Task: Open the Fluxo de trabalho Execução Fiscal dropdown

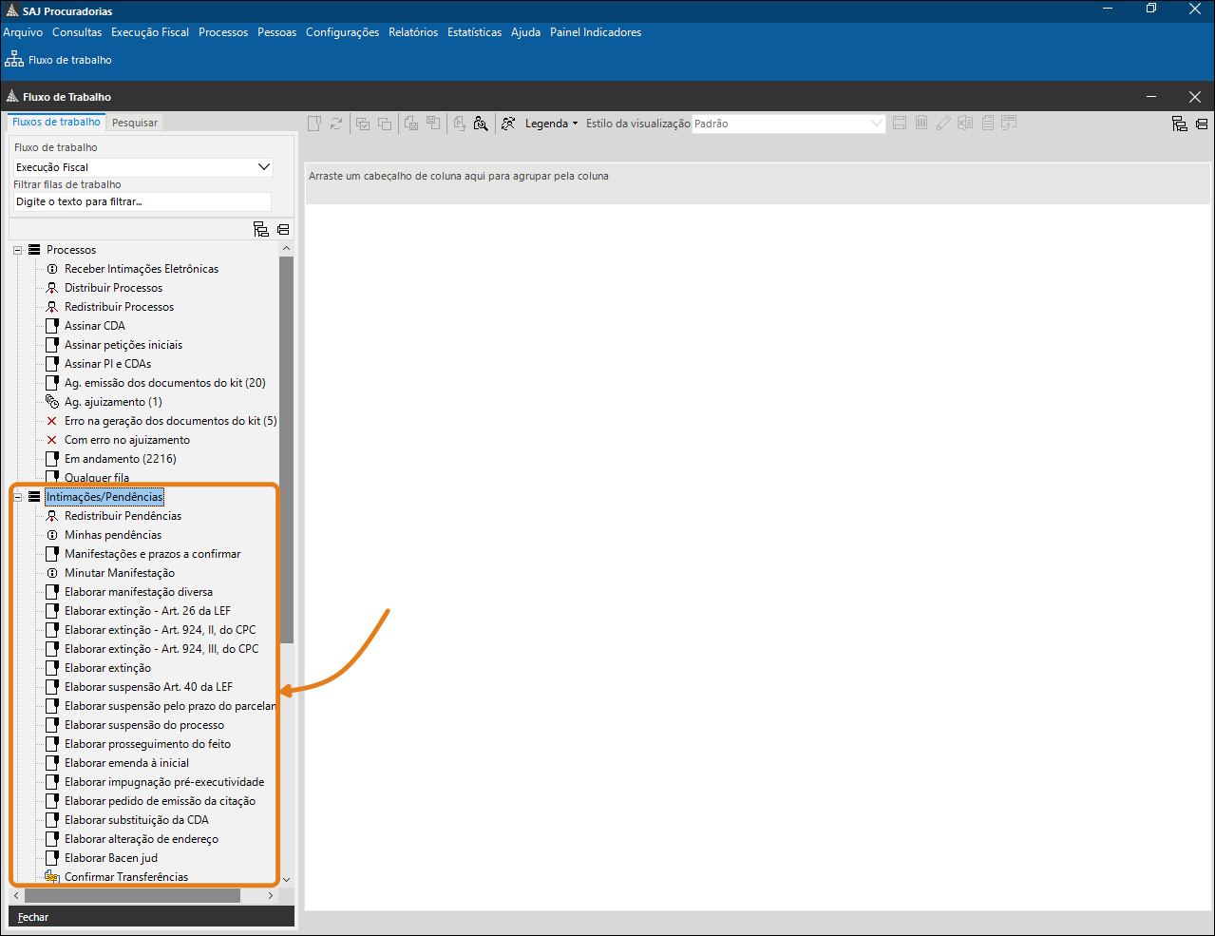Action: tap(263, 167)
